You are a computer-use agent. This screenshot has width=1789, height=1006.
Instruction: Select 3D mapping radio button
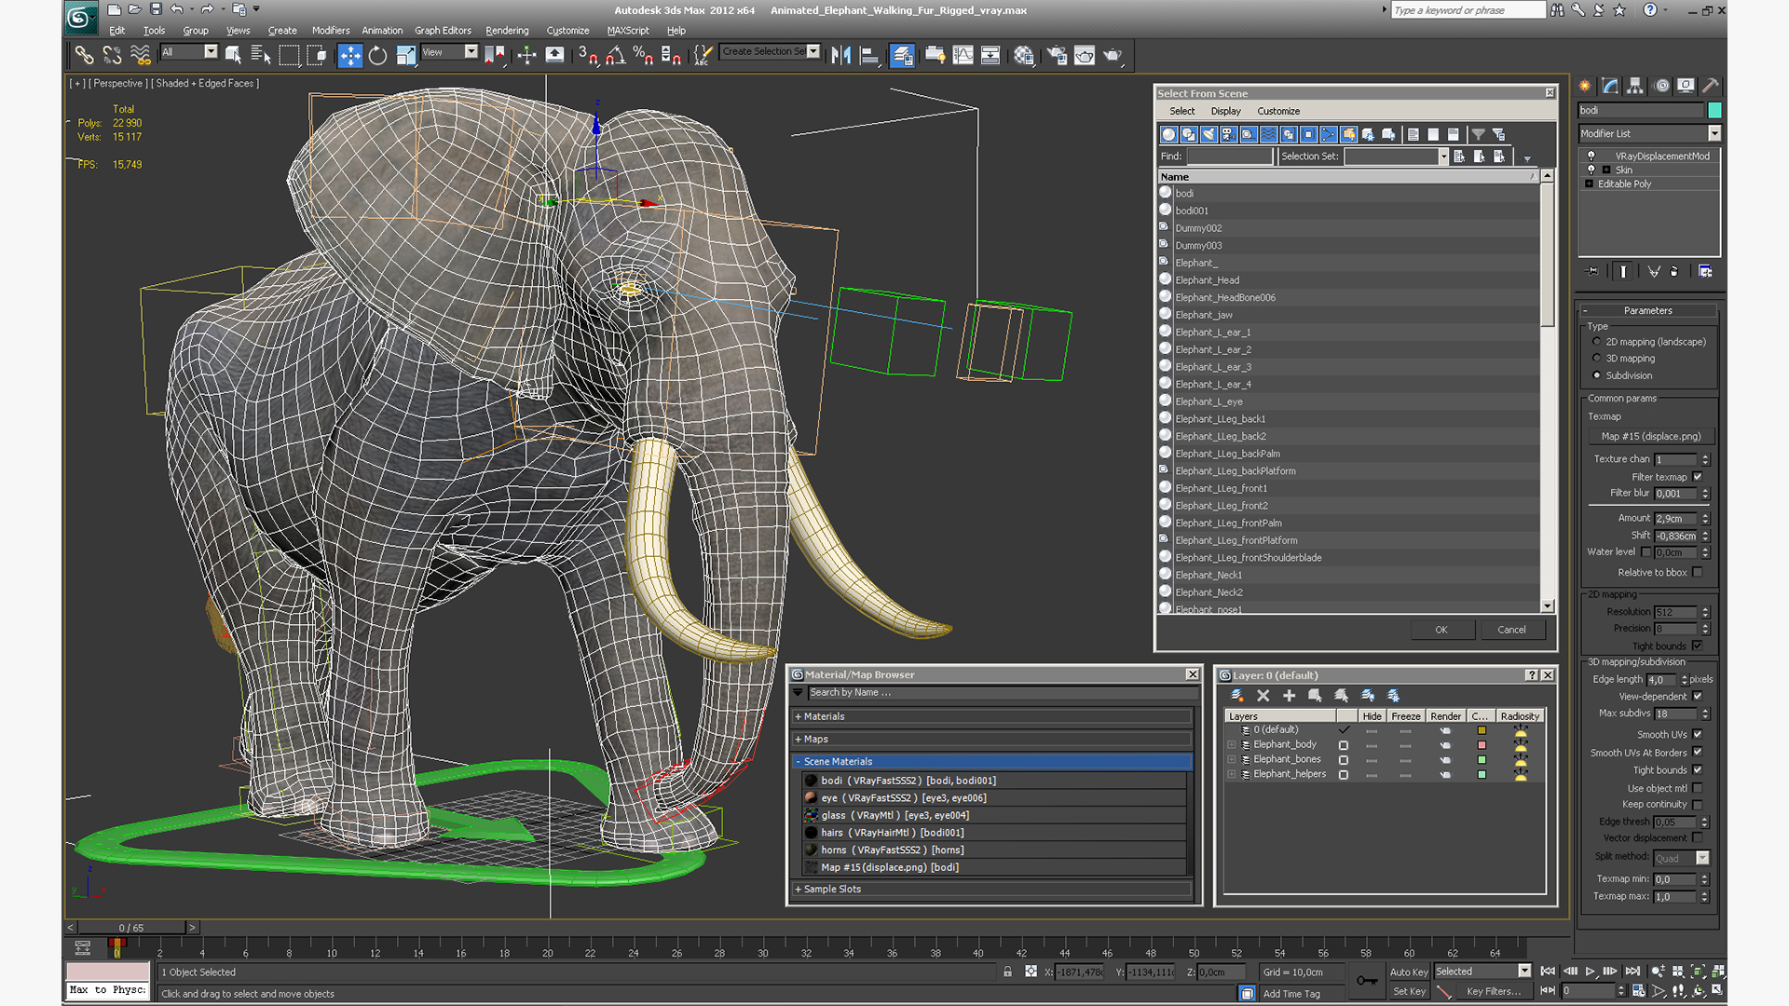1596,359
